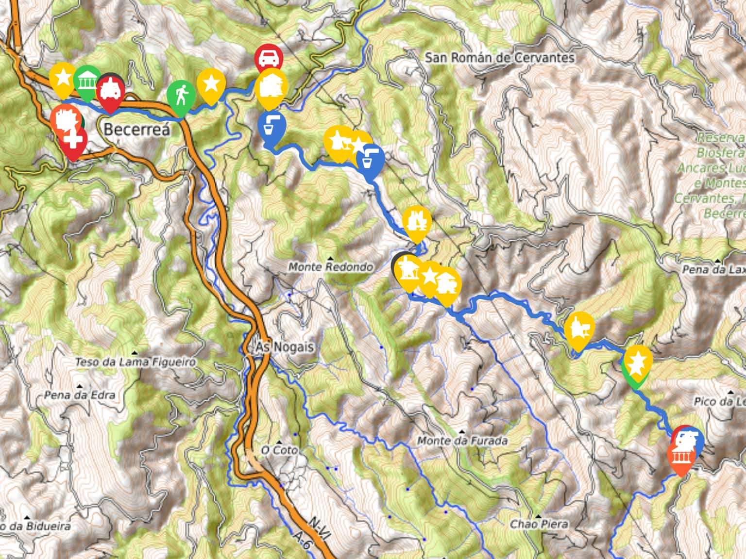Select the yellow church marker on the eastern trail
The image size is (746, 559).
pyautogui.click(x=579, y=331)
